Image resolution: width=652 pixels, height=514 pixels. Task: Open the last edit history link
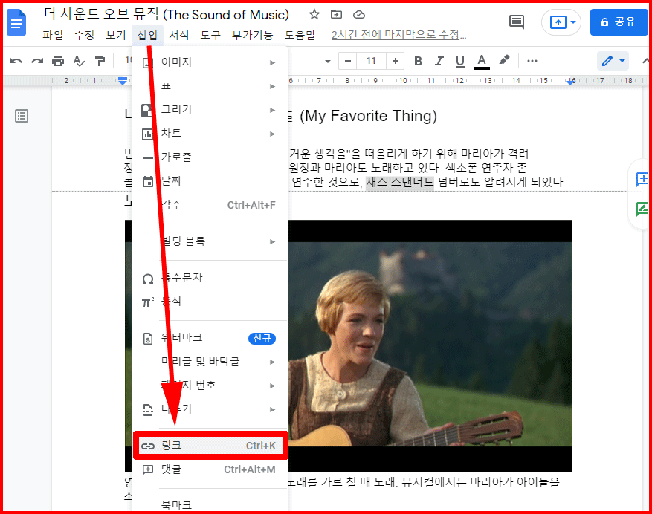398,35
